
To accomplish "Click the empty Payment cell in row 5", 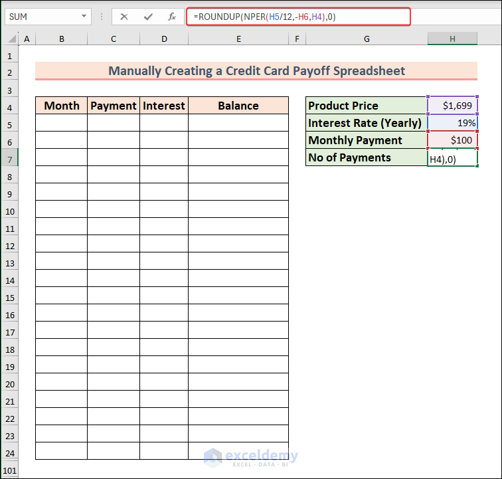I will [x=114, y=123].
